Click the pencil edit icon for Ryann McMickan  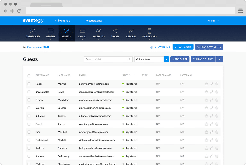click(x=211, y=100)
